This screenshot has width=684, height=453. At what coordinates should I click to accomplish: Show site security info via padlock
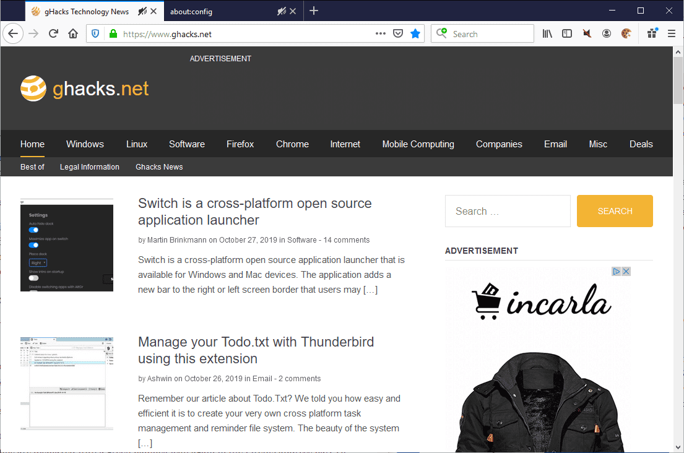[113, 33]
